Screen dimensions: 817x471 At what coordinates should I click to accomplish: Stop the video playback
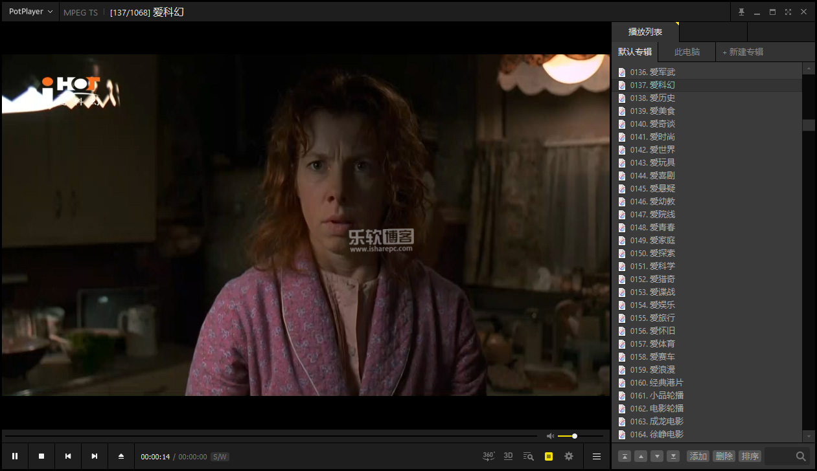(41, 456)
